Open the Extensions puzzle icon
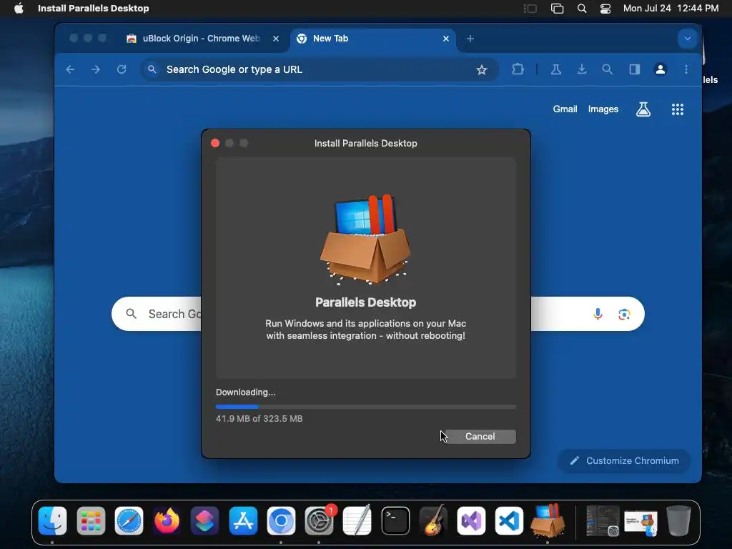The width and height of the screenshot is (732, 549). [518, 69]
